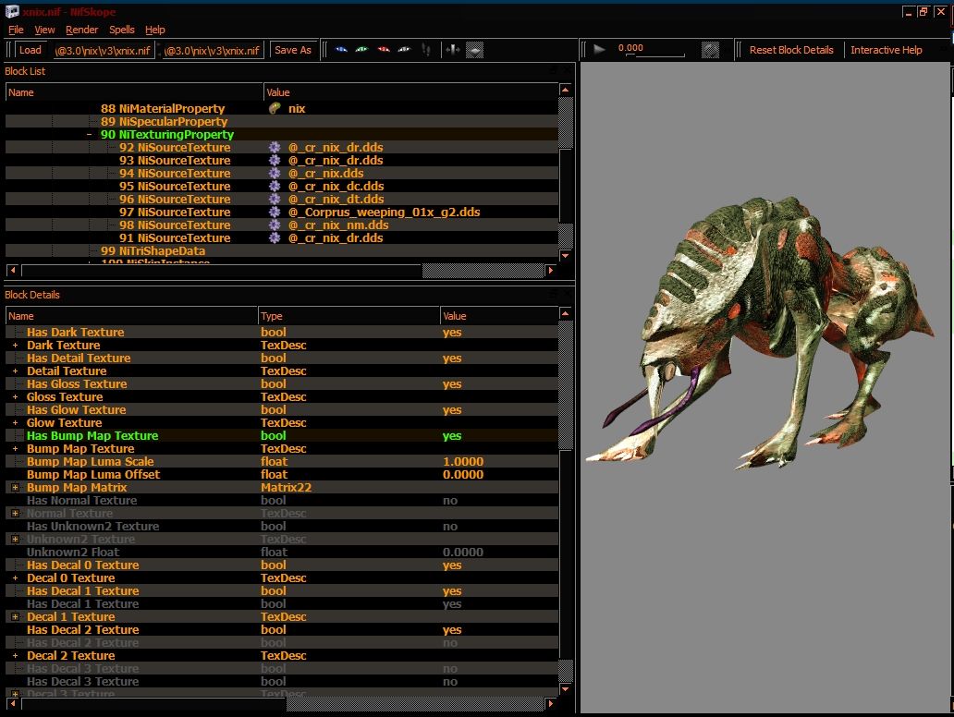Select the Bump Map Luma Scale value 1.0000
This screenshot has width=954, height=717.
tap(463, 462)
